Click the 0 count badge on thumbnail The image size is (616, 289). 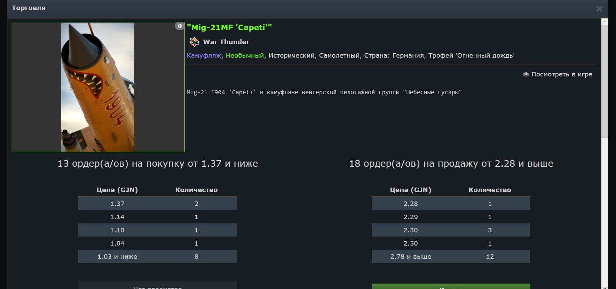pos(180,26)
